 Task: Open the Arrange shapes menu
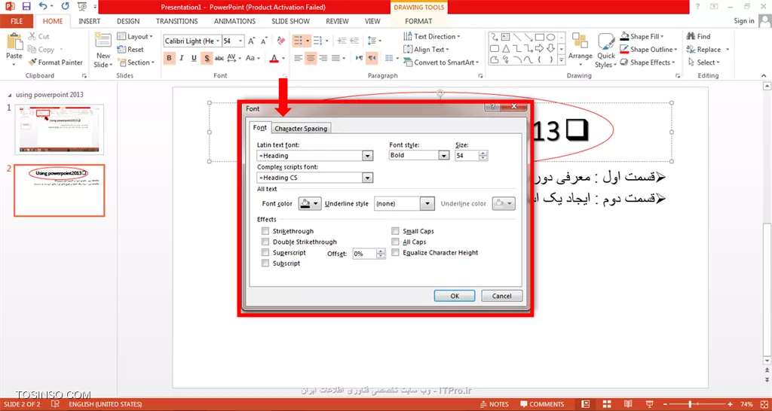(x=580, y=49)
